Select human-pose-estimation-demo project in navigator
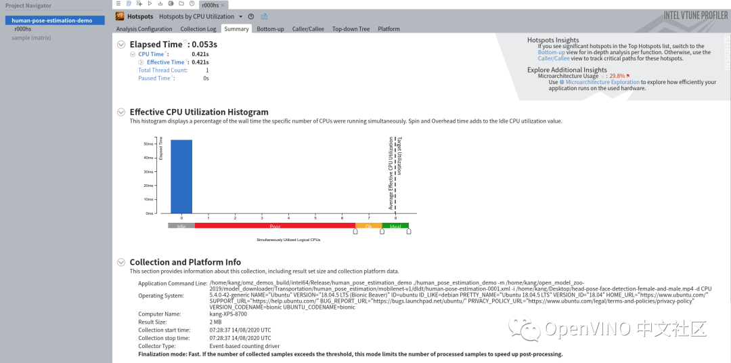 click(x=55, y=20)
